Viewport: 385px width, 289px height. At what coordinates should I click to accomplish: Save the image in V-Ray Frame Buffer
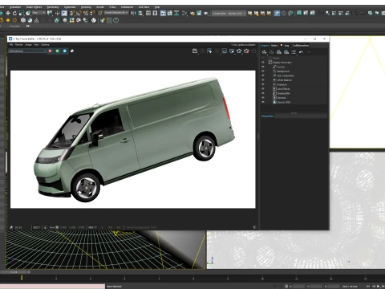click(x=195, y=51)
